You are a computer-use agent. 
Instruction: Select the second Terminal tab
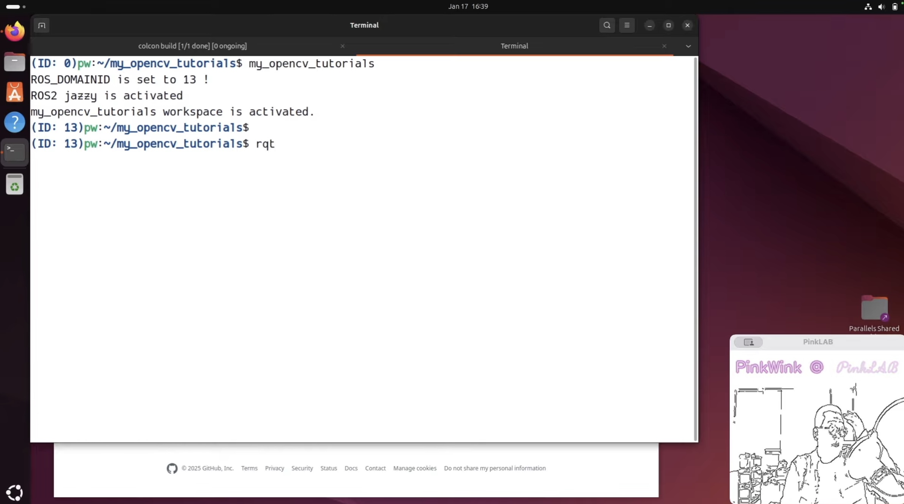[514, 46]
